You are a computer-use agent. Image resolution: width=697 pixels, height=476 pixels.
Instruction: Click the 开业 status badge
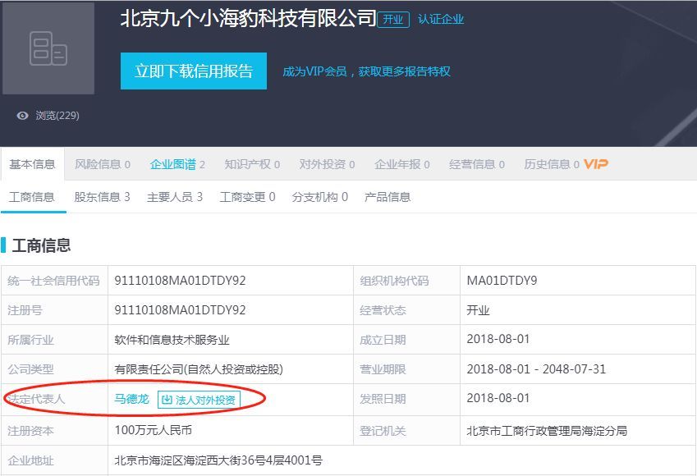(x=393, y=19)
